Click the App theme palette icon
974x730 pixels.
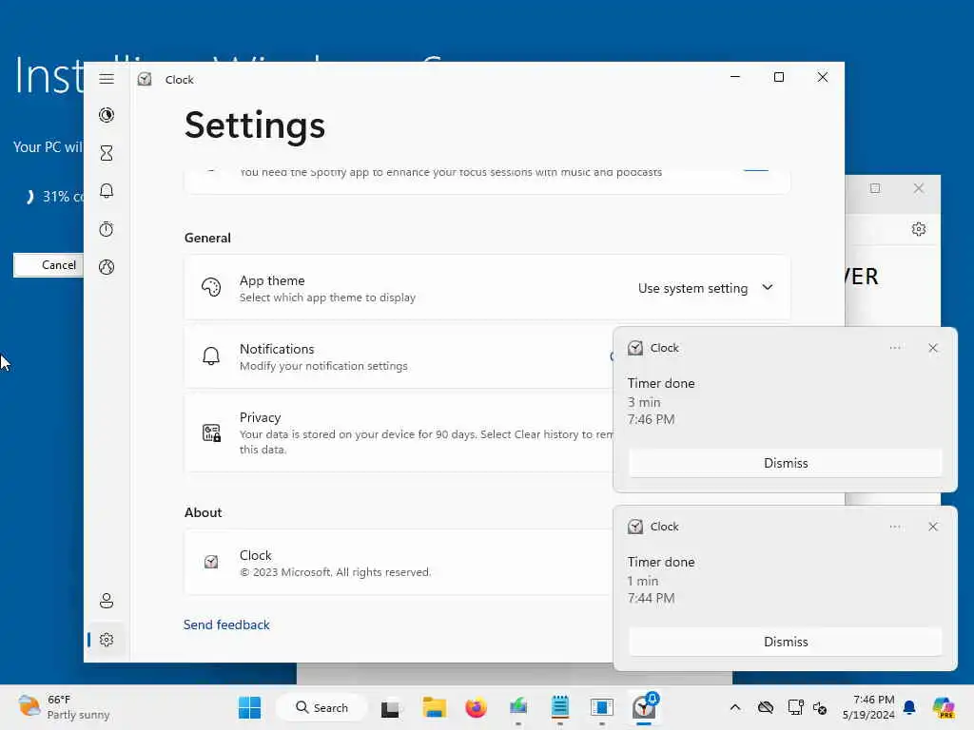pyautogui.click(x=211, y=287)
